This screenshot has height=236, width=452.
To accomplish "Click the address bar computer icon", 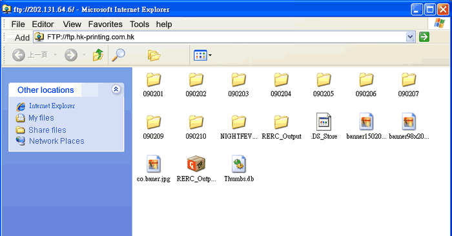I will (39, 37).
